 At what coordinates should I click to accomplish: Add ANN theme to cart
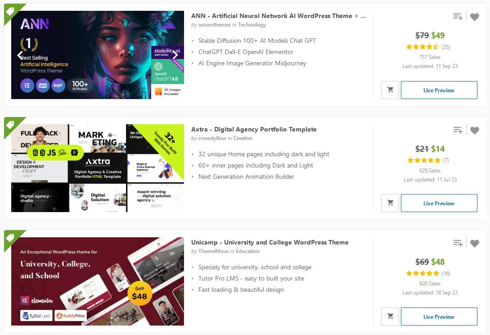[x=390, y=90]
